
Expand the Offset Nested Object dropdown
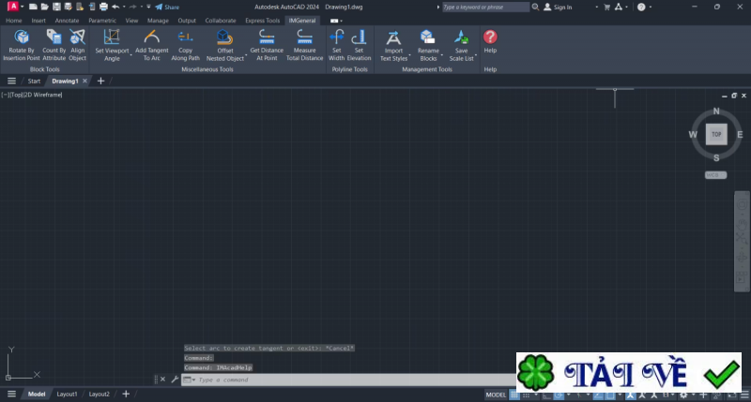(x=224, y=44)
